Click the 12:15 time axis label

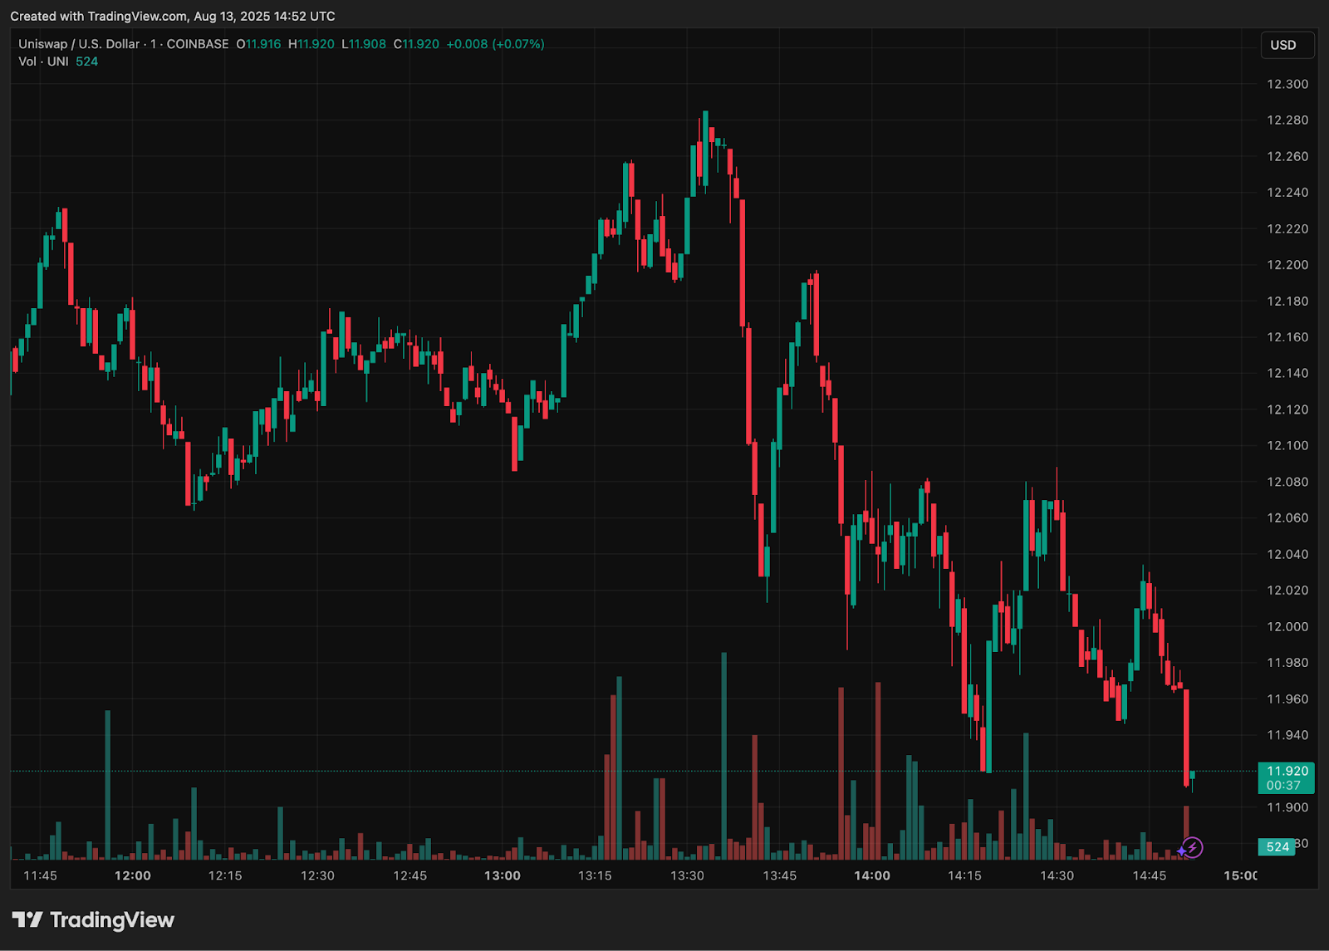(225, 875)
